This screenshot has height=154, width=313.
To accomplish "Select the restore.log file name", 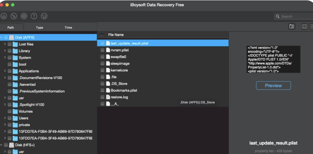I will pos(119,97).
